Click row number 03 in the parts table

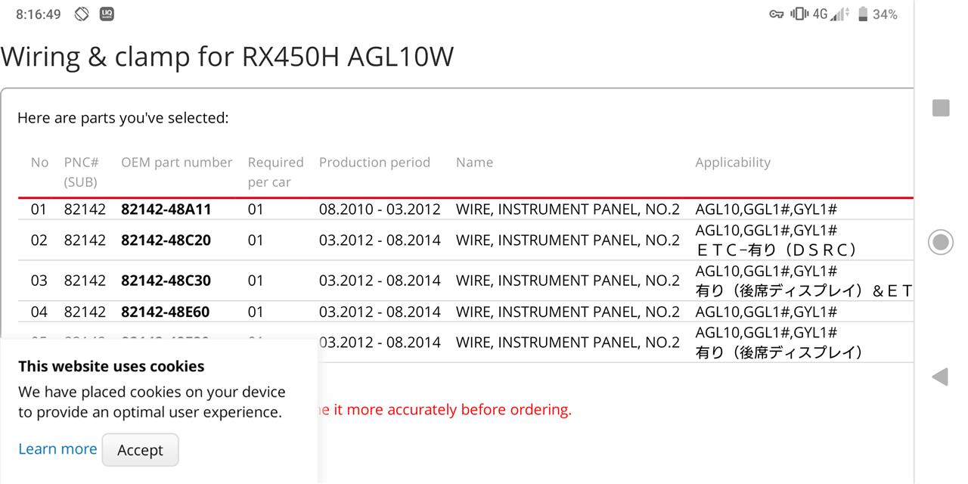click(39, 281)
